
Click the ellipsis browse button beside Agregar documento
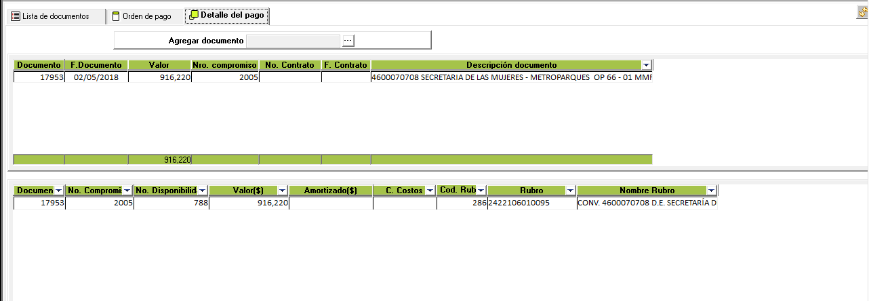[x=348, y=41]
